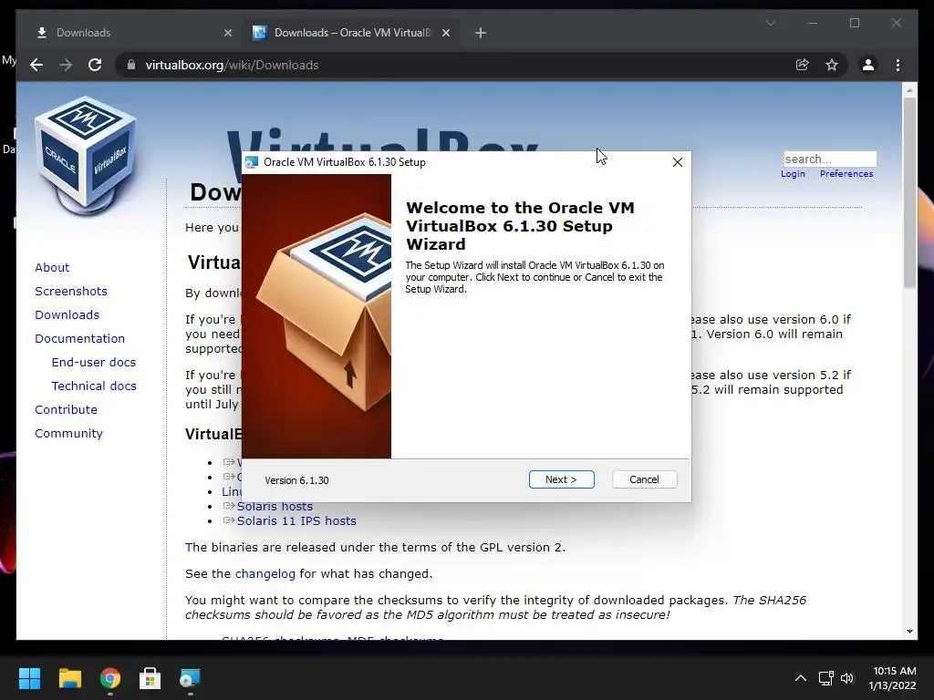Open Downloads link in sidebar

pyautogui.click(x=67, y=314)
